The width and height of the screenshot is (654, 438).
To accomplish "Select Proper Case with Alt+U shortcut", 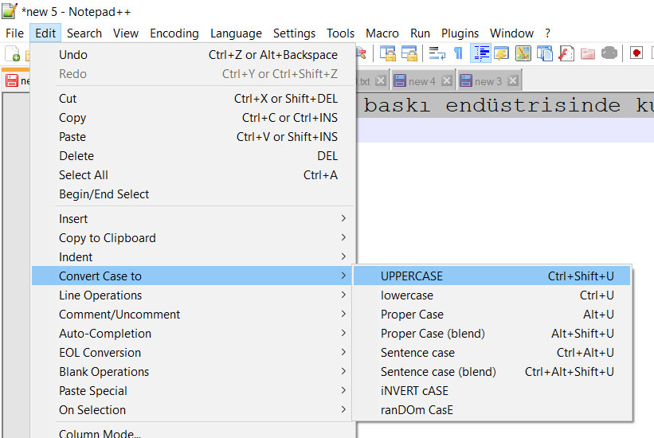I will tap(492, 315).
